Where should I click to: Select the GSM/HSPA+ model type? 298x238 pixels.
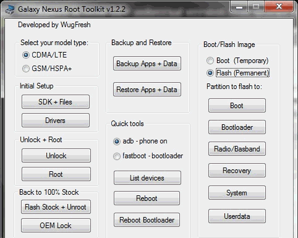[47, 69]
